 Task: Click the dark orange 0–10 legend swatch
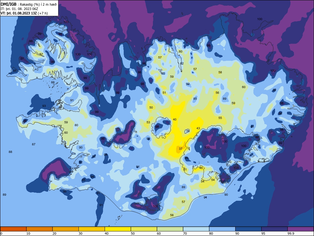(13, 229)
